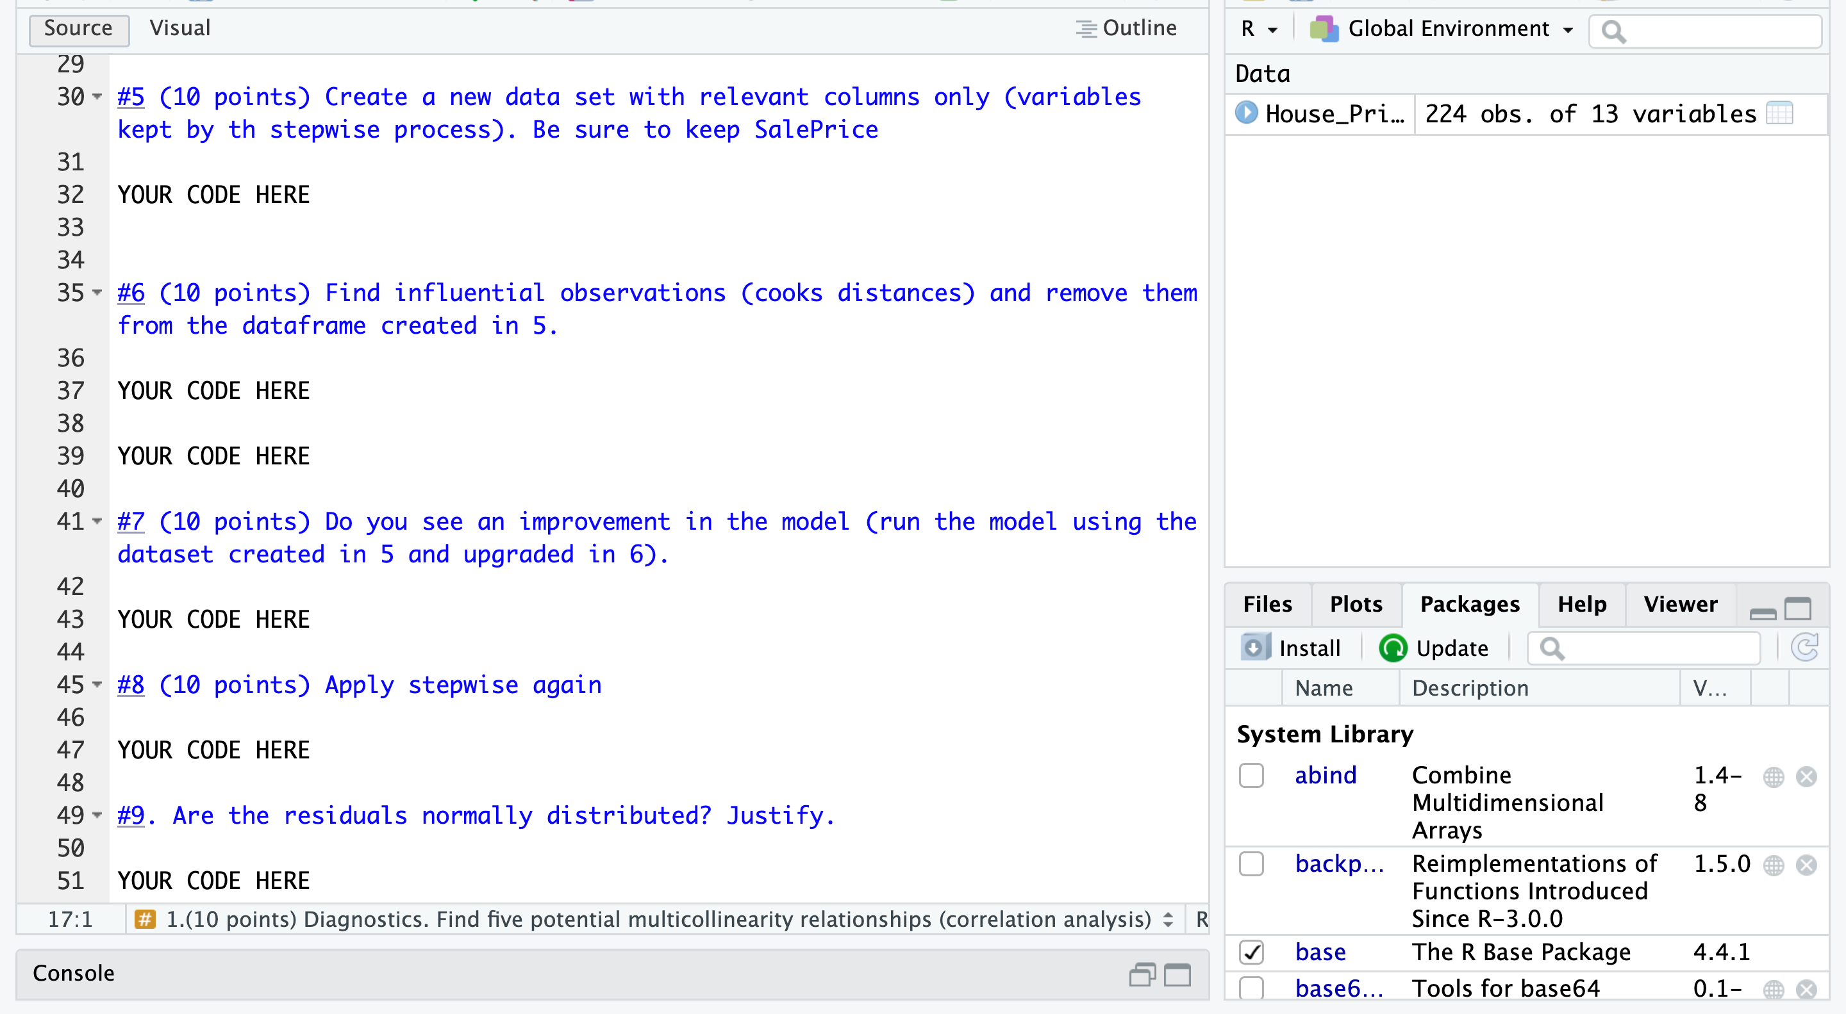The width and height of the screenshot is (1846, 1014).
Task: Open the R language dropdown
Action: coord(1259,29)
